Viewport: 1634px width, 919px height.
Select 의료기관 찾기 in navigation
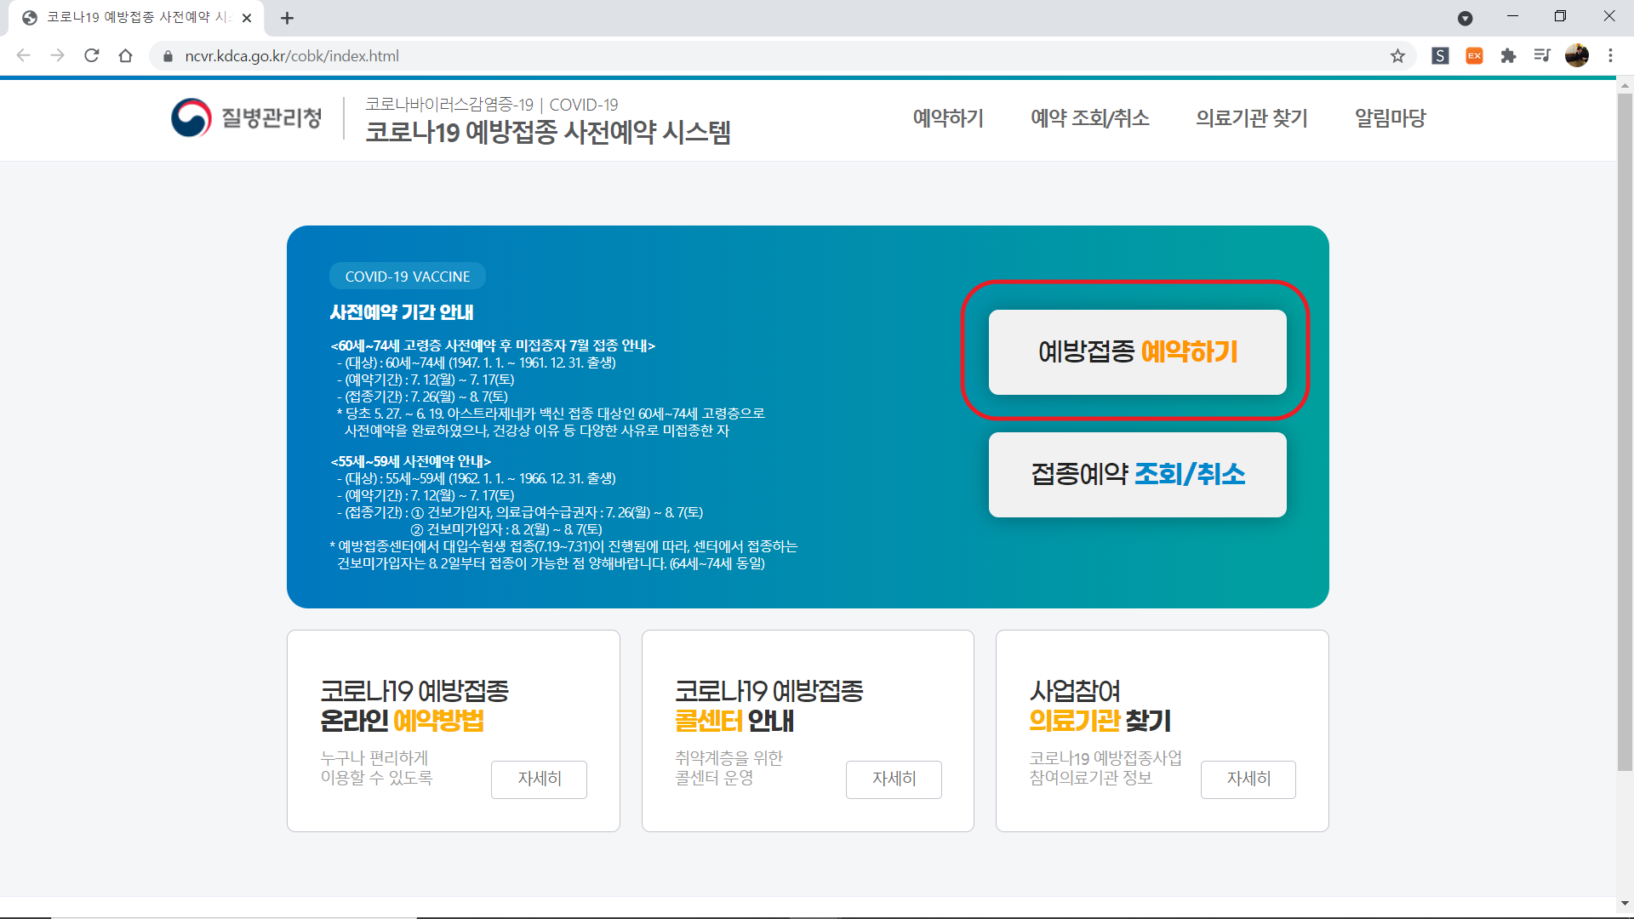(1251, 118)
